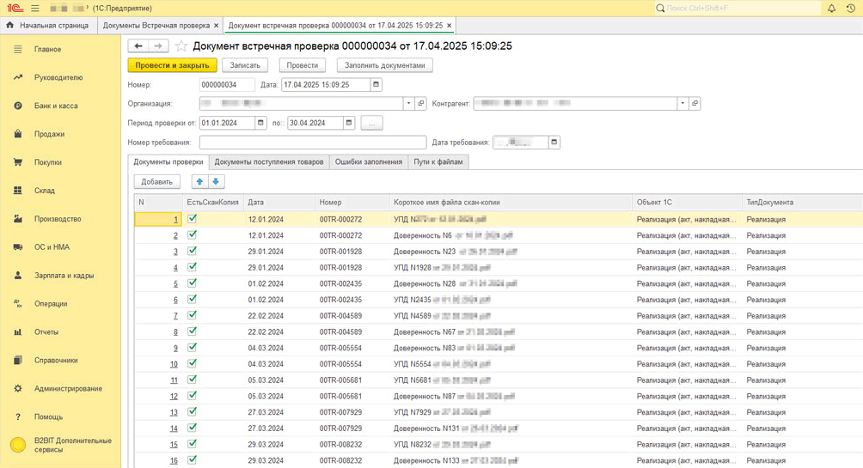The height and width of the screenshot is (468, 863).
Task: Go back with the left arrow button
Action: pyautogui.click(x=138, y=46)
